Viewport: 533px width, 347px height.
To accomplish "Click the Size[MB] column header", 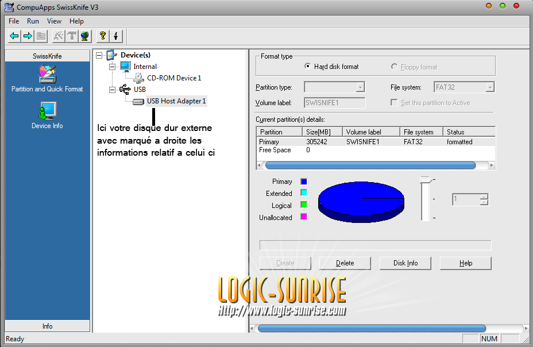I will (x=322, y=132).
